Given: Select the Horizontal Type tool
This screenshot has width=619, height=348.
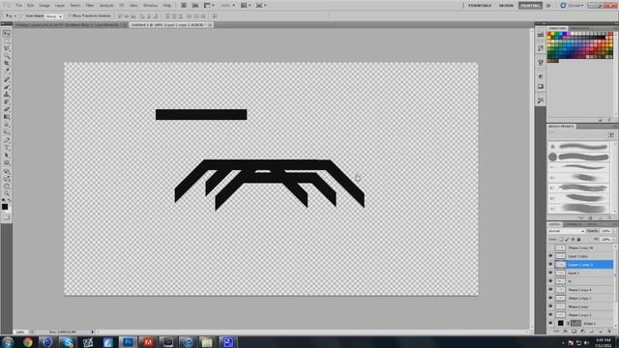Looking at the screenshot, I should pyautogui.click(x=7, y=148).
